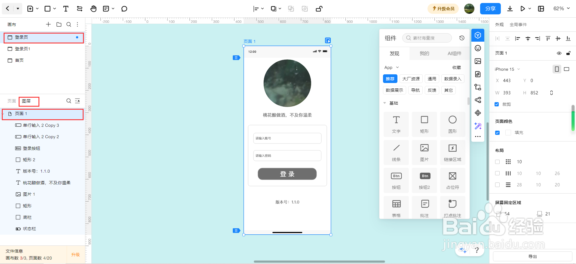Open the emoji icon library

(478, 48)
